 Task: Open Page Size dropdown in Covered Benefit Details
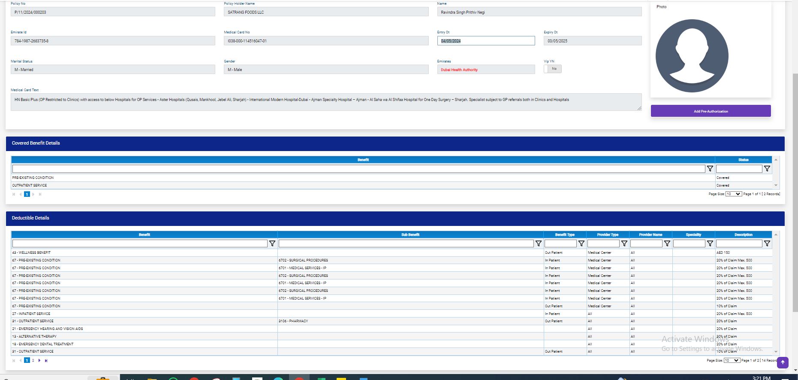tap(733, 194)
